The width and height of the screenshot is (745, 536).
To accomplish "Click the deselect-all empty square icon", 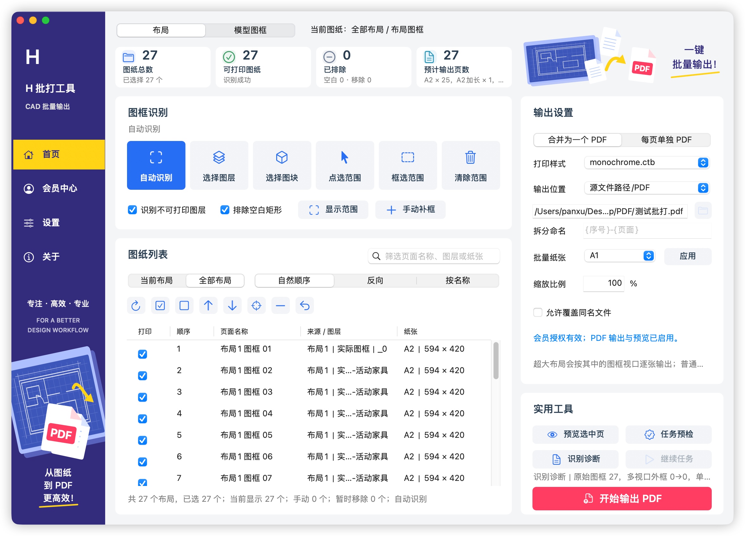I will click(x=184, y=306).
